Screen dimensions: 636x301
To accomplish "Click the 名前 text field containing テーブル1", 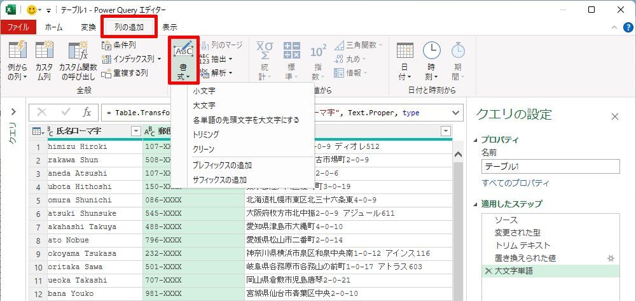I will click(550, 166).
